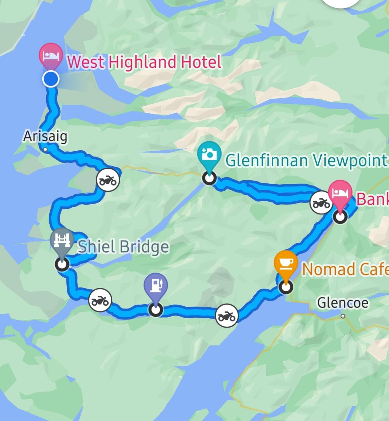Tap the West Highland Hotel bed pin
The height and width of the screenshot is (421, 389).
[x=51, y=56]
